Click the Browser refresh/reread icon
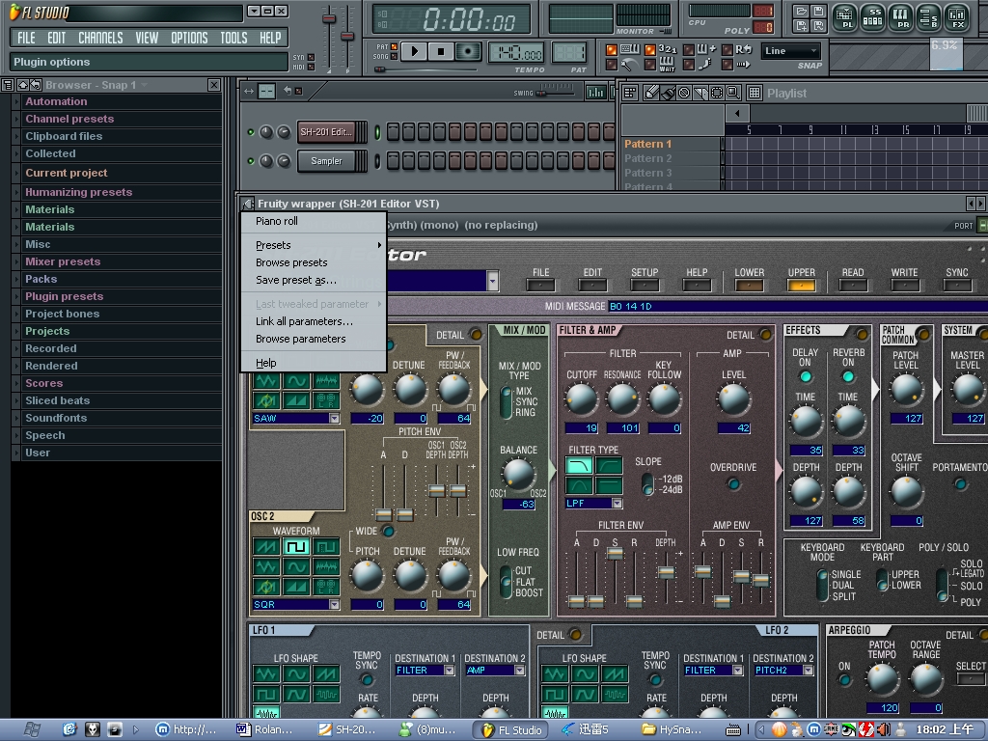 click(36, 85)
